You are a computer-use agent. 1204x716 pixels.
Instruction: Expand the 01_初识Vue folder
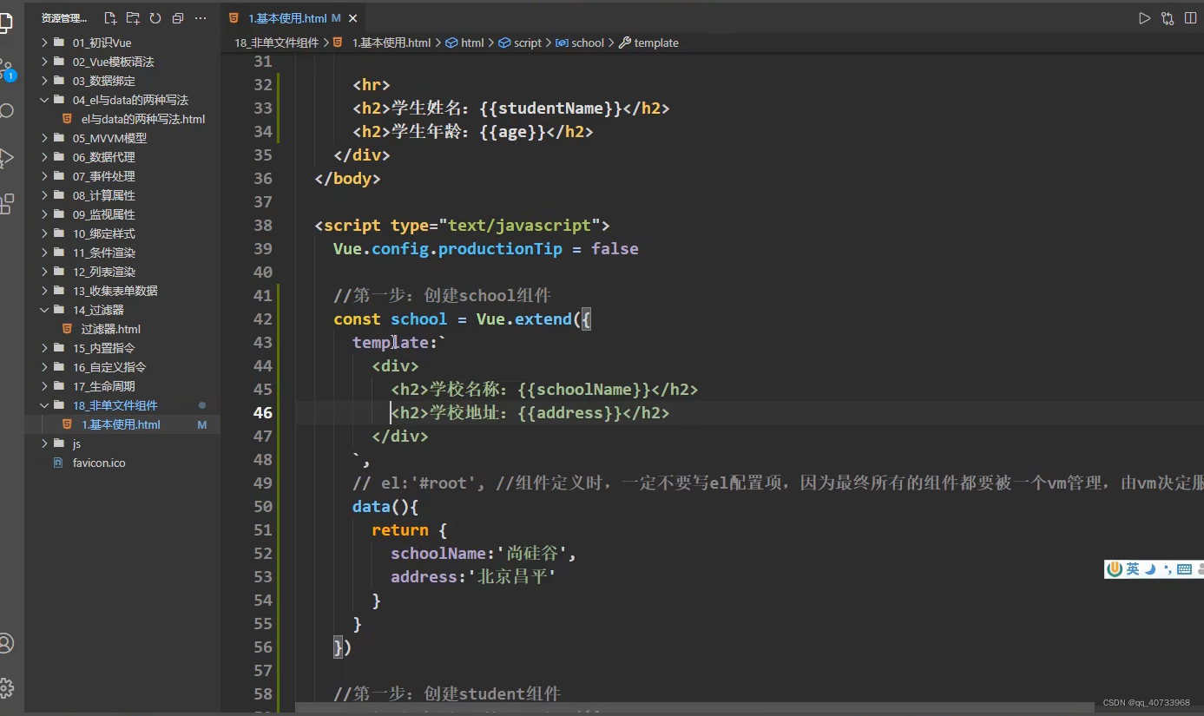click(122, 43)
